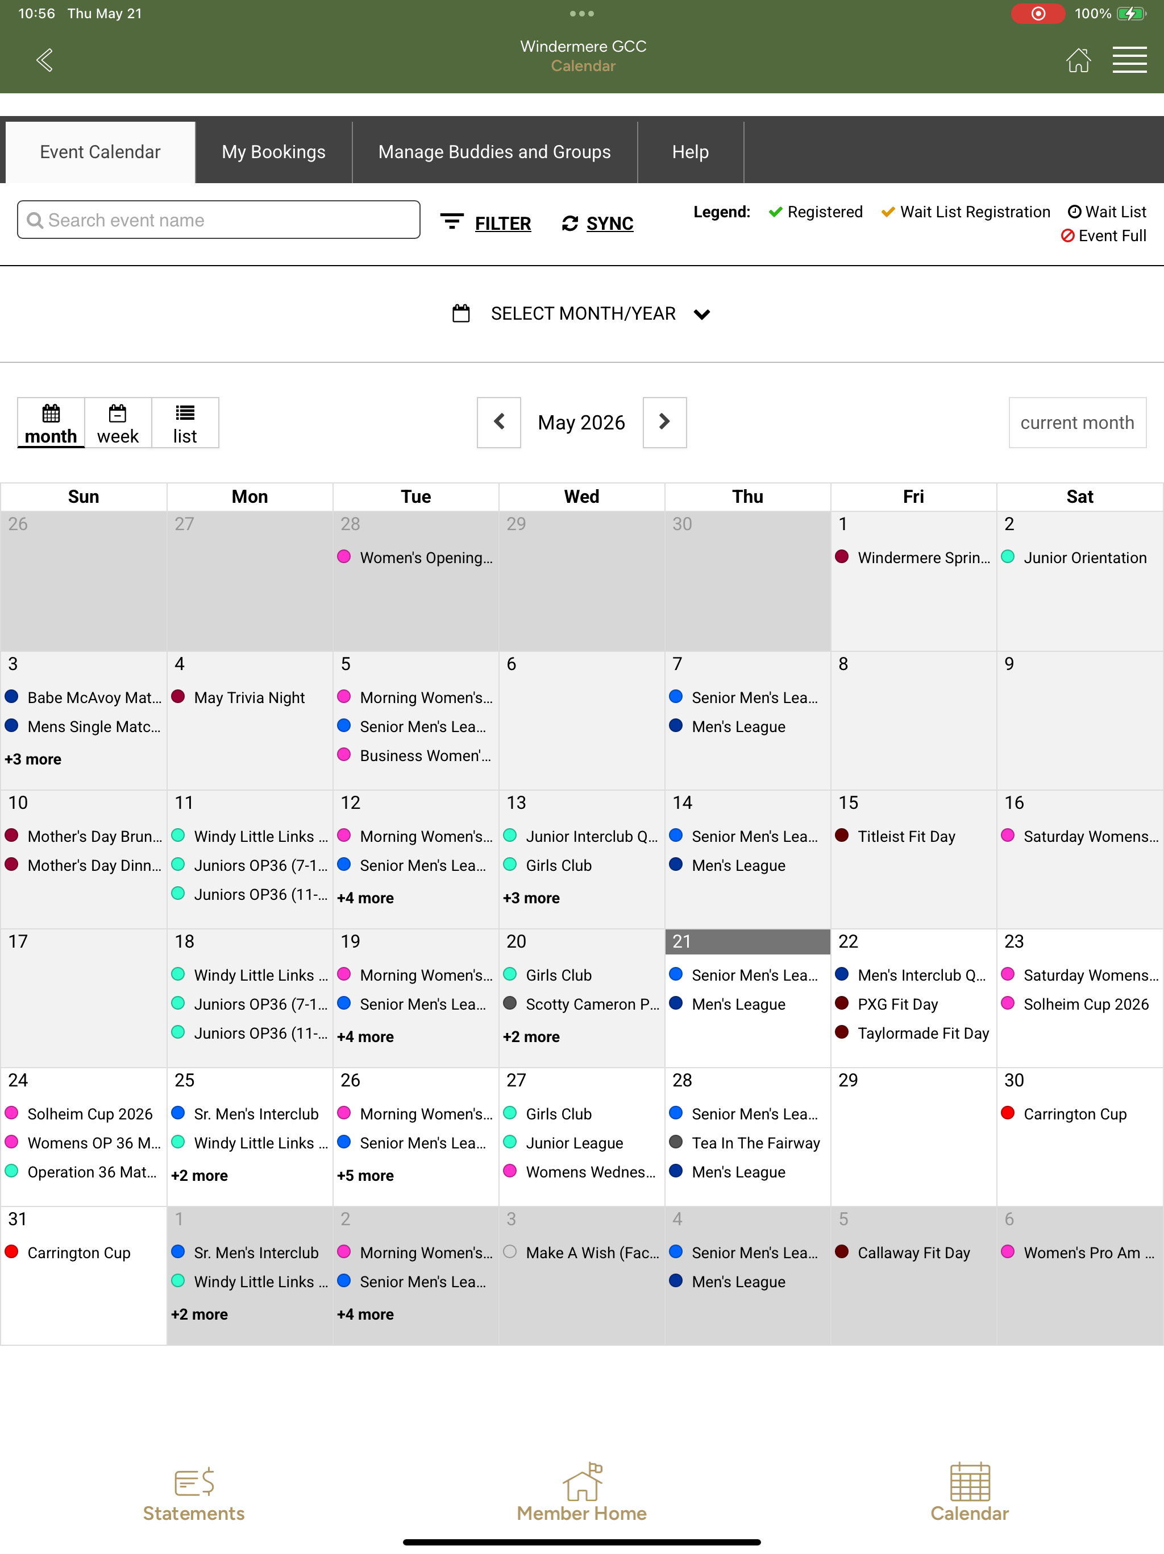Open Scotty Cameron event on May 20
Image resolution: width=1164 pixels, height=1554 pixels.
coord(581,1005)
